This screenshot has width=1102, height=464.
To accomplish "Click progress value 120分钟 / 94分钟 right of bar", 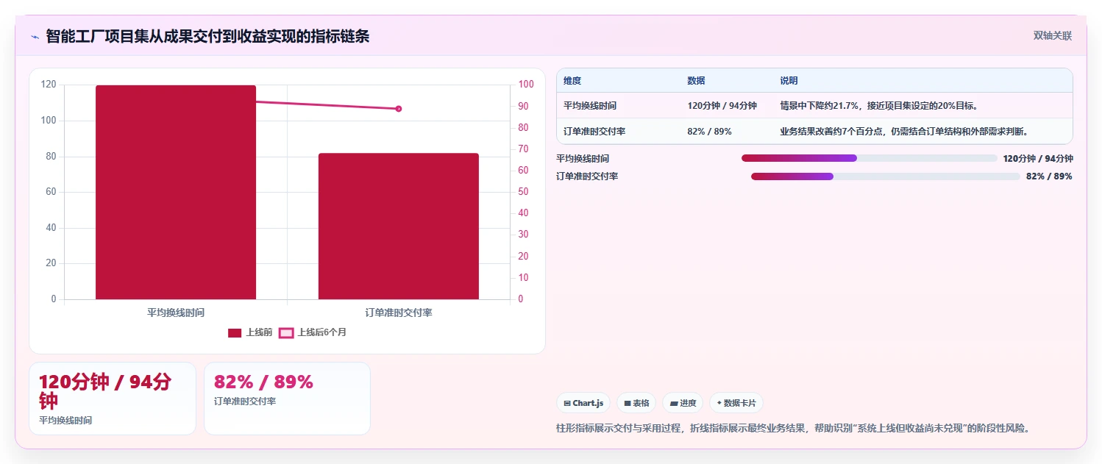I will pos(1038,158).
